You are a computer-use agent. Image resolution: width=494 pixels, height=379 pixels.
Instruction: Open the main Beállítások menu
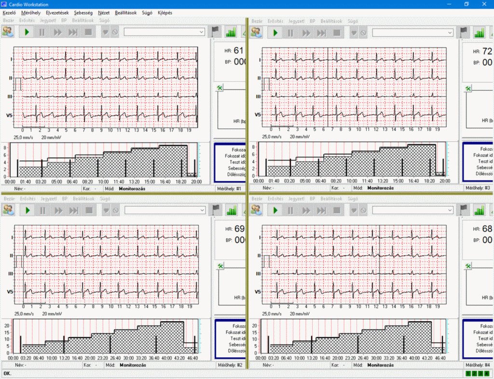[126, 13]
